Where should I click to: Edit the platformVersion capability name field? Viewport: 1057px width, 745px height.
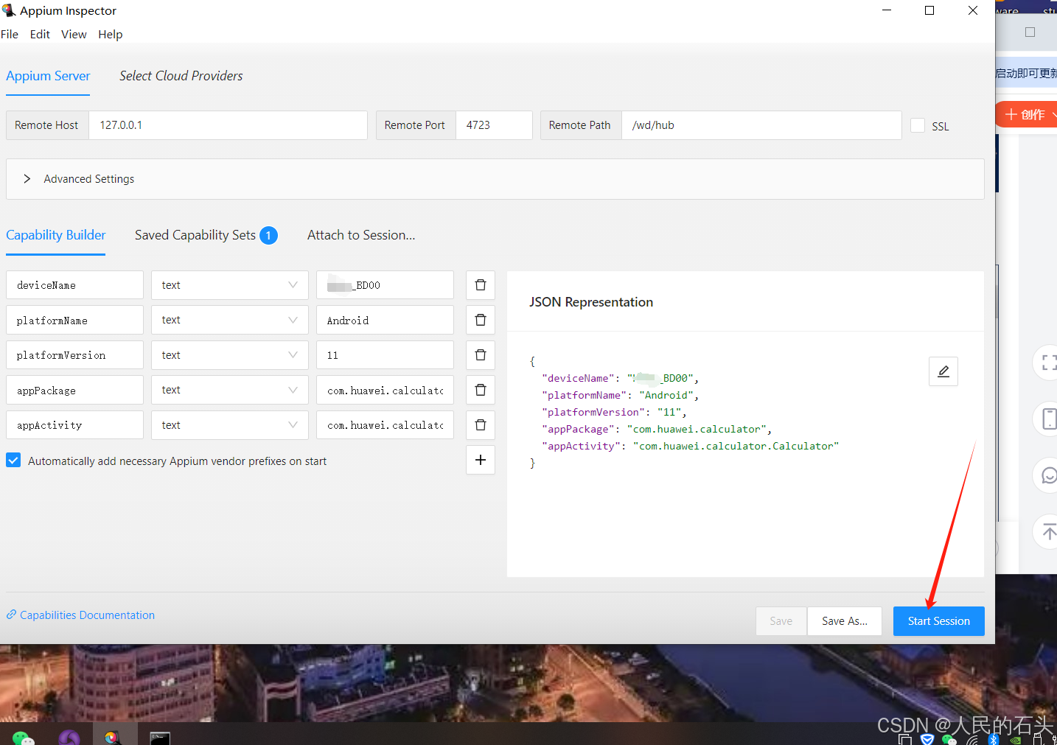click(x=74, y=355)
